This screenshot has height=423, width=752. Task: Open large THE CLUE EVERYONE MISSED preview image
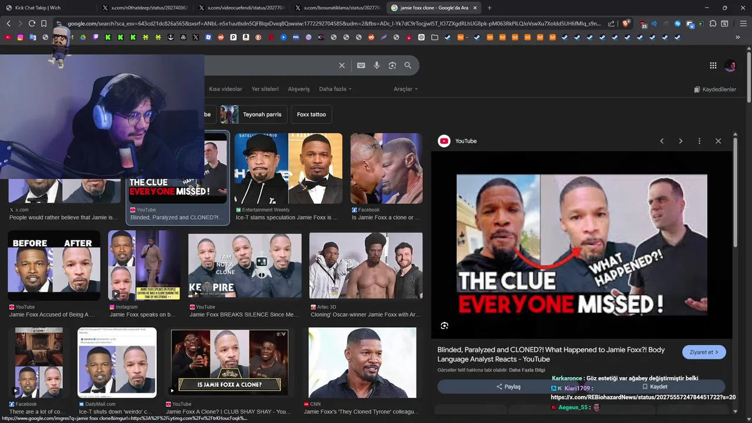pyautogui.click(x=582, y=245)
